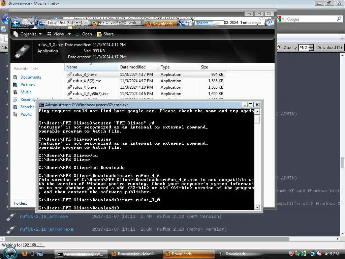This screenshot has height=259, width=345.
Task: Click the Public folder icon in sidebar
Action: 15,114
